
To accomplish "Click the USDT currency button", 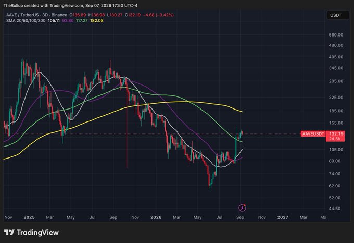I will pyautogui.click(x=338, y=15).
